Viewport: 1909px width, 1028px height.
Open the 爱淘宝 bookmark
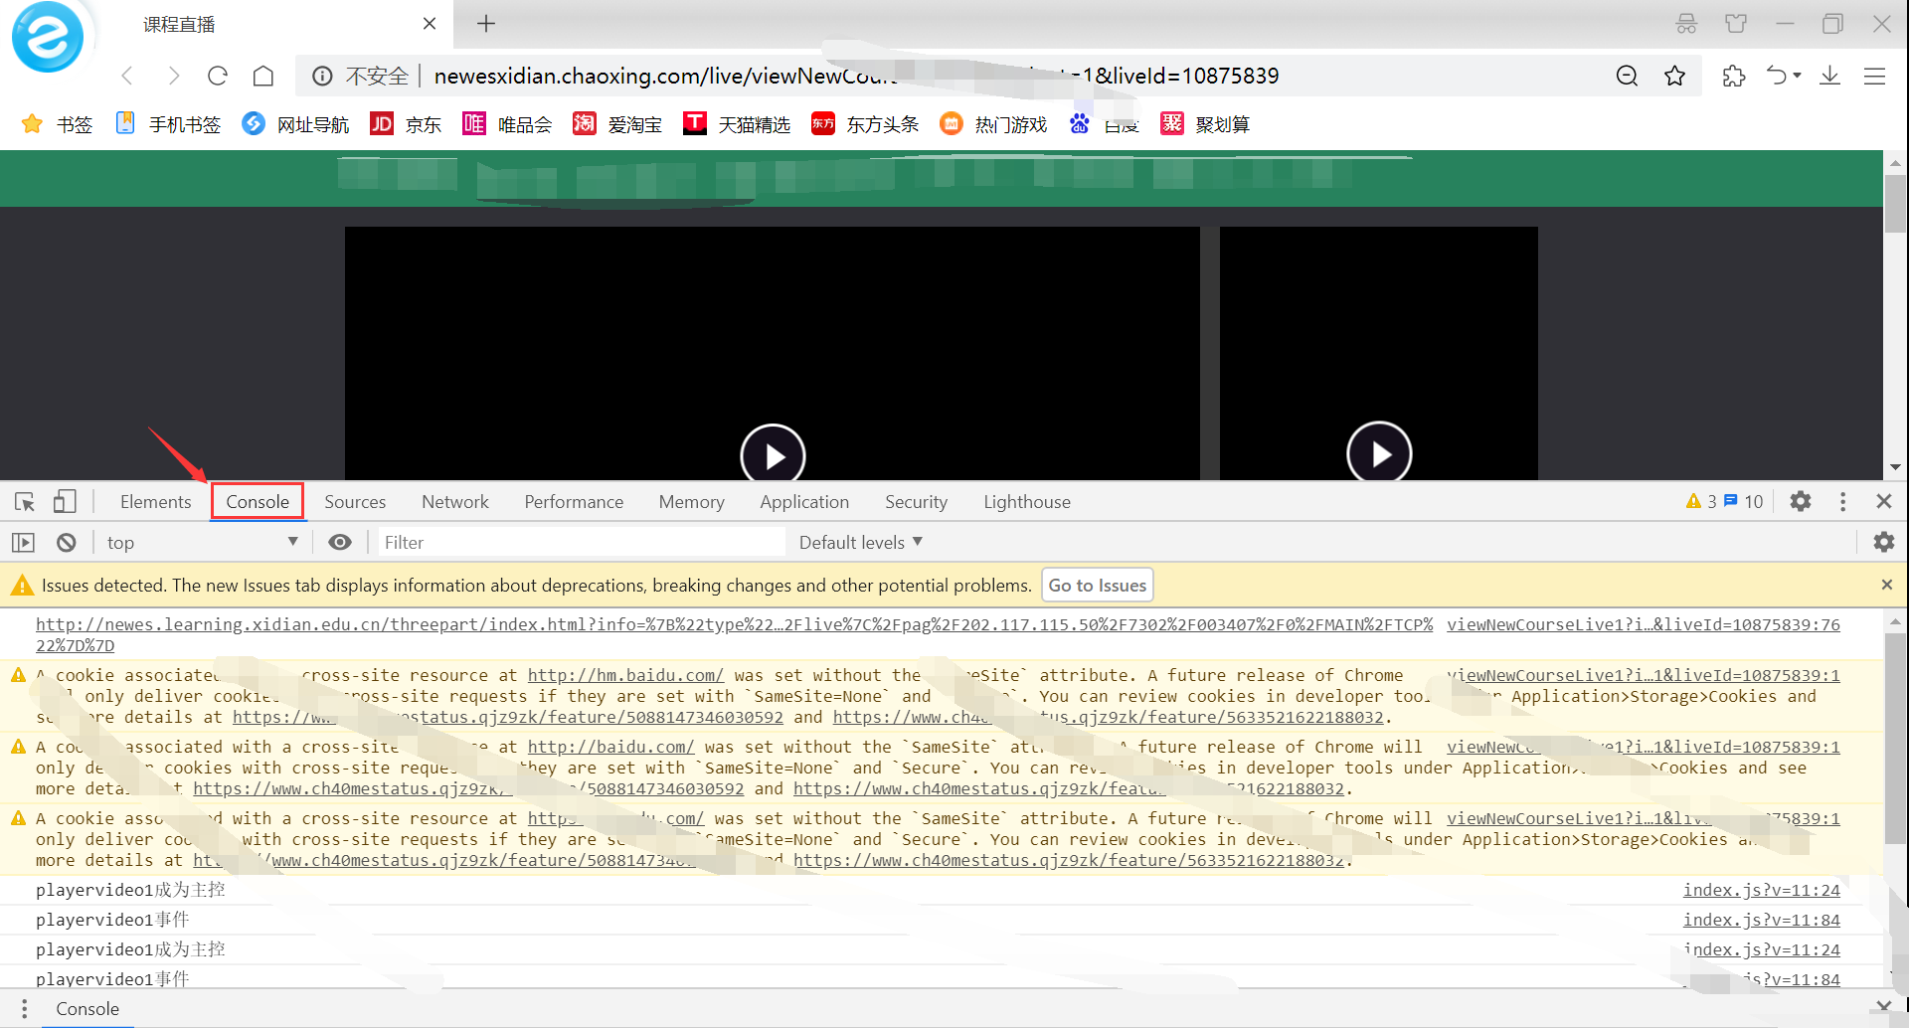pos(617,124)
